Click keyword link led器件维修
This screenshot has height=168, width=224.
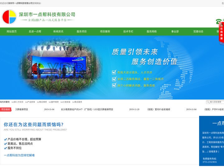click(x=54, y=102)
